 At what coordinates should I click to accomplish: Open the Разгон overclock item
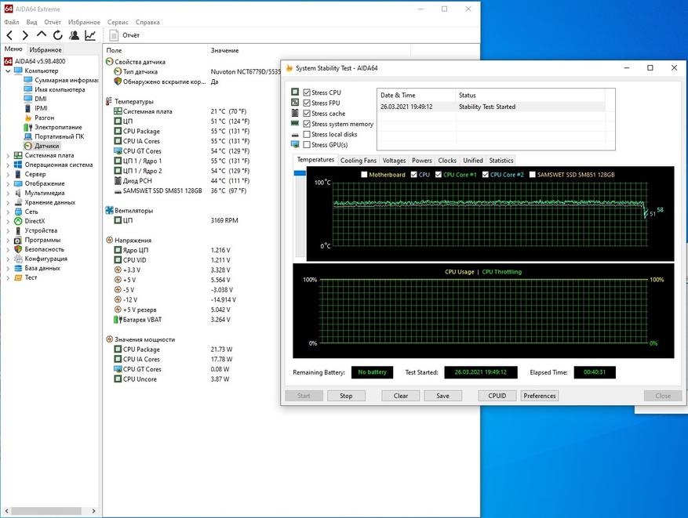click(39, 118)
